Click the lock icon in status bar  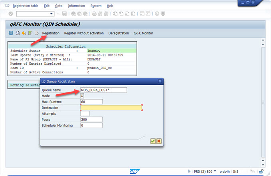pos(261,171)
